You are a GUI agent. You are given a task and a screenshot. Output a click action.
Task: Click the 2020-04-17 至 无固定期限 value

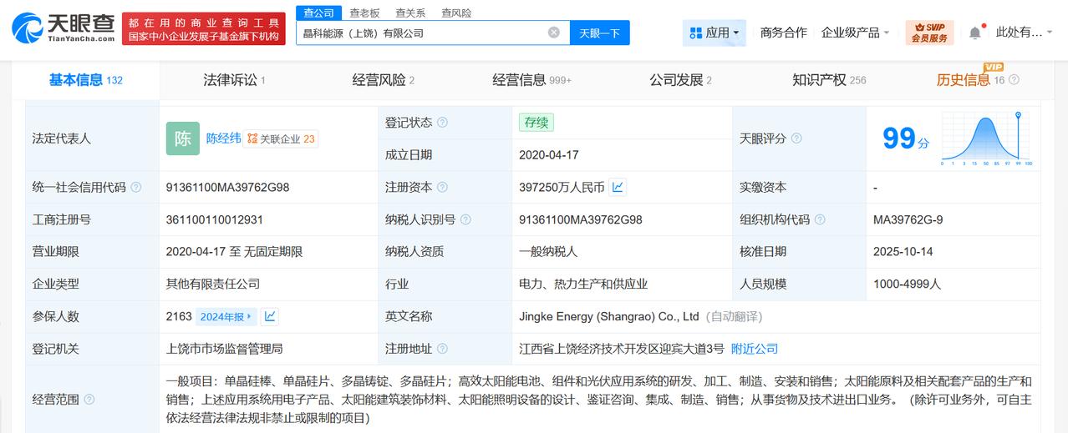pos(234,252)
